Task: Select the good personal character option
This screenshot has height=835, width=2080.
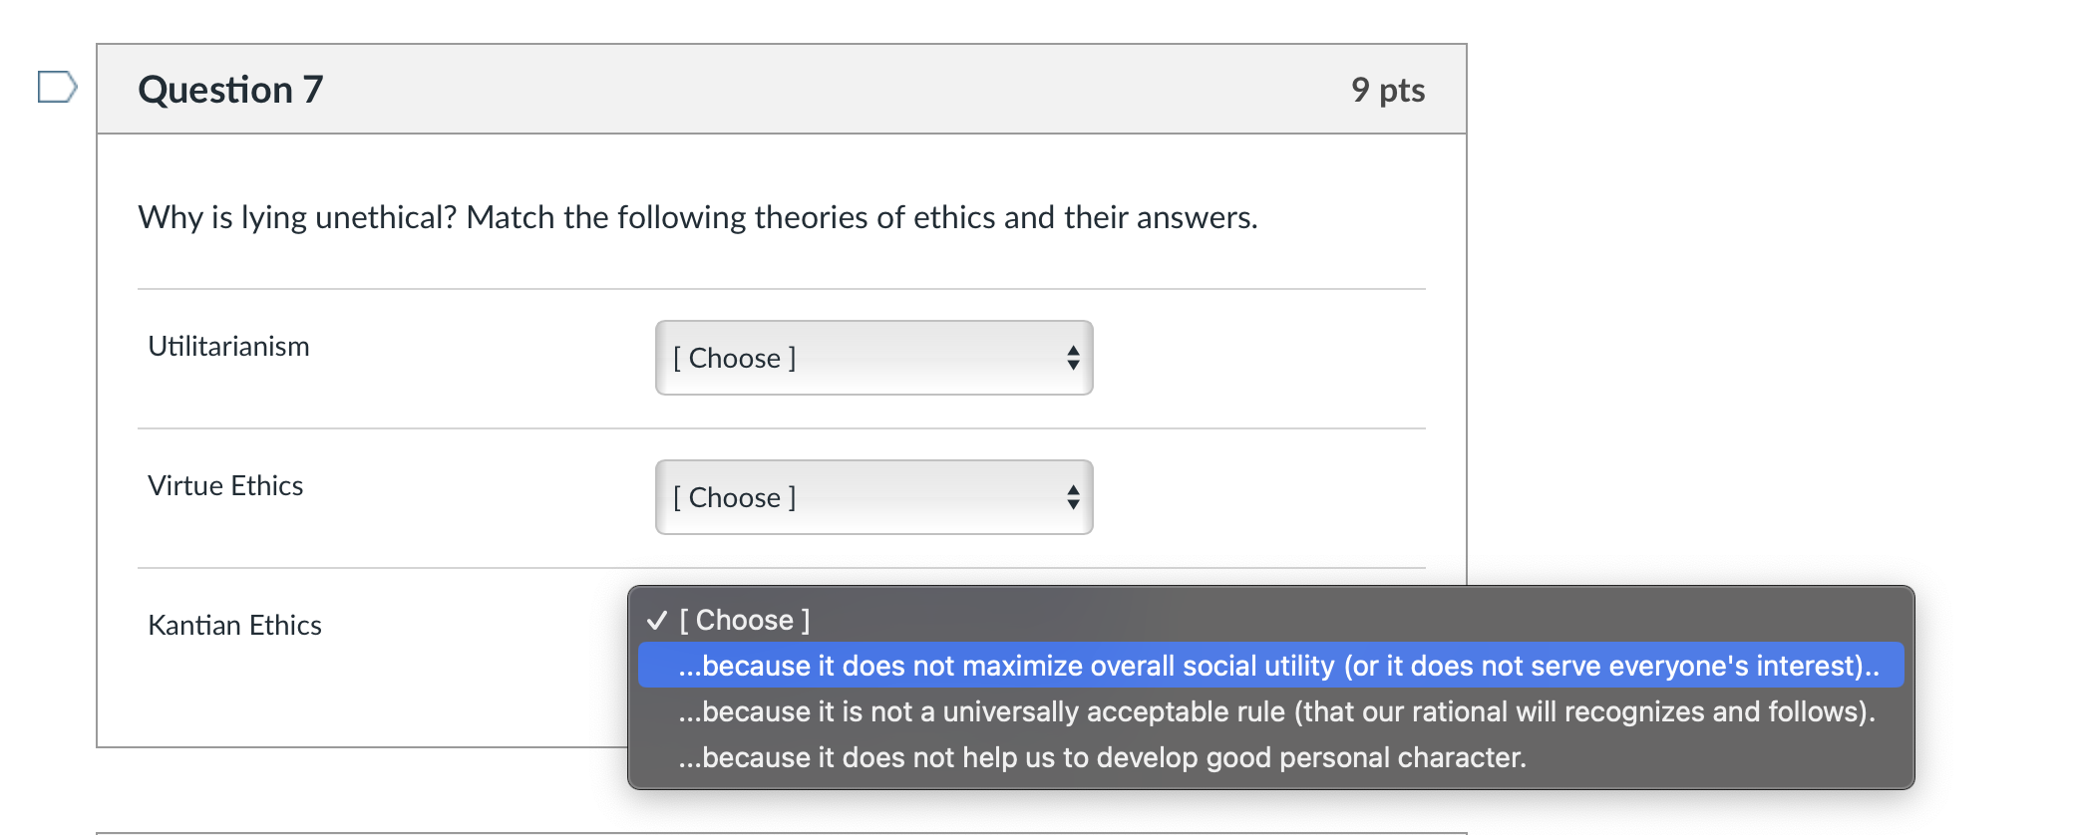Action: (1097, 757)
